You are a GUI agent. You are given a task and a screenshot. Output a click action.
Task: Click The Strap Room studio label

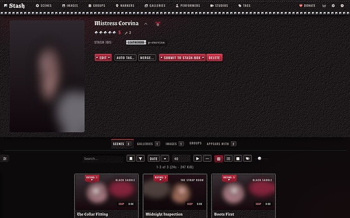tap(192, 180)
